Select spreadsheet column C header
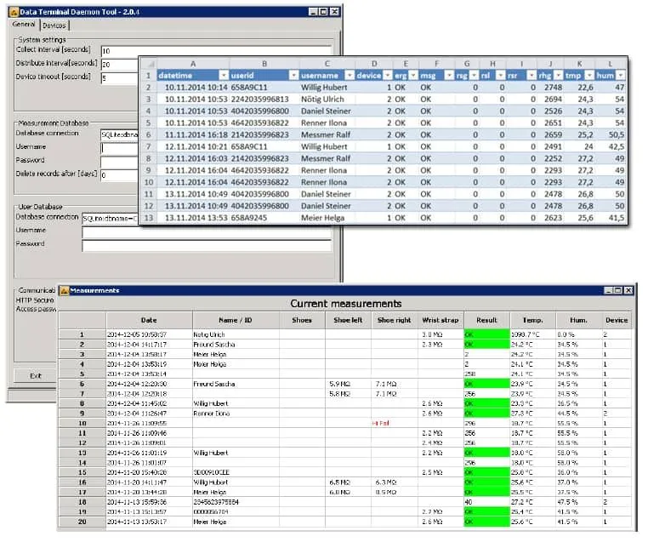Screen dimensions: 648x542 [x=327, y=64]
